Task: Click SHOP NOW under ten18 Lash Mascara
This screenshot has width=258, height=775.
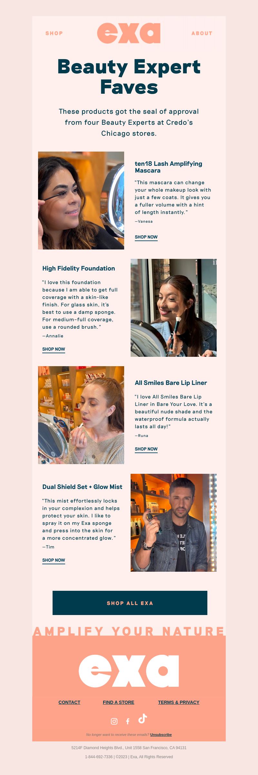Action: (x=146, y=237)
